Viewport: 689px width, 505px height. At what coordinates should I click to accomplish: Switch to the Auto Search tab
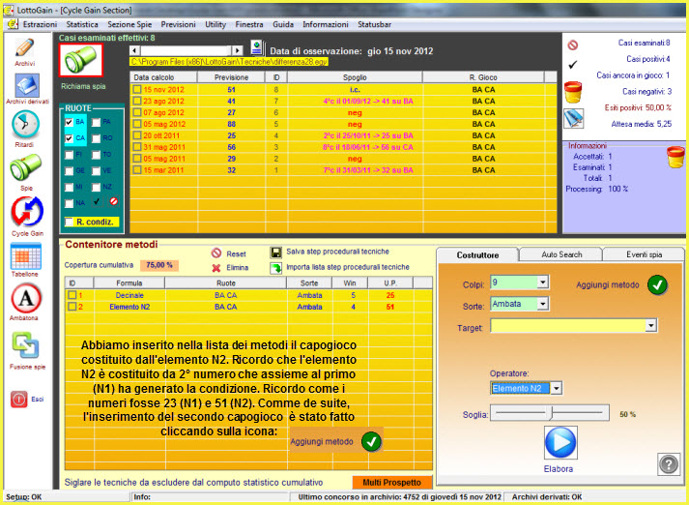[x=560, y=255]
